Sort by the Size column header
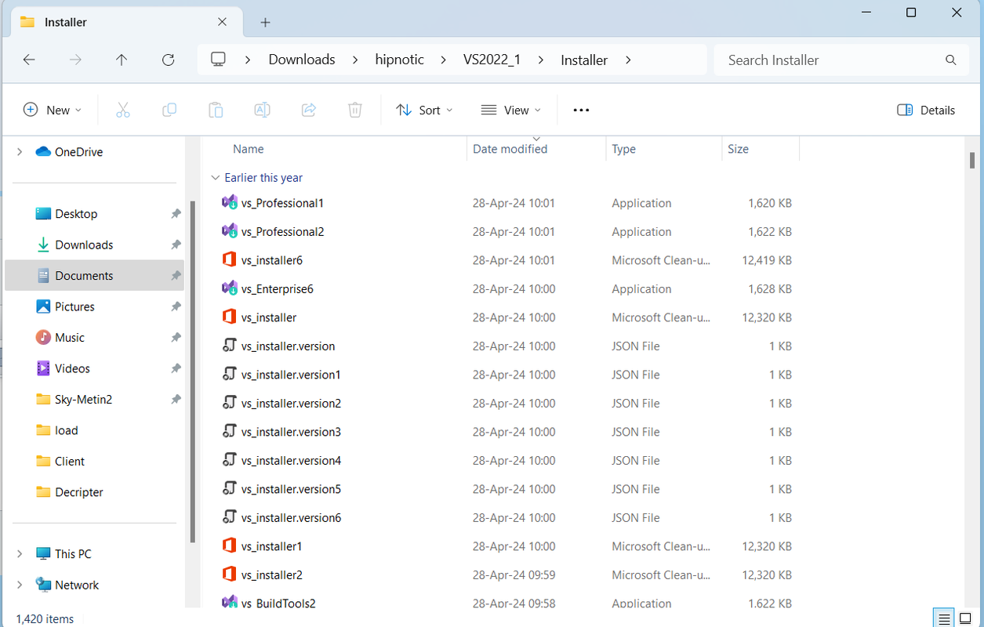The image size is (984, 627). (x=738, y=149)
